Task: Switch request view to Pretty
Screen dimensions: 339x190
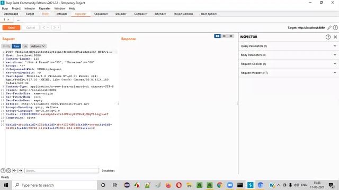Action: click(6, 46)
